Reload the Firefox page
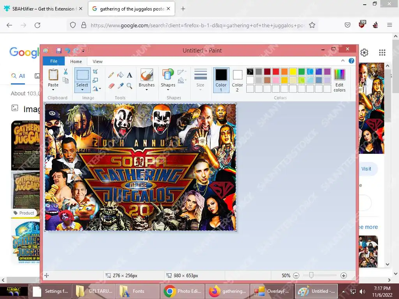 [x=37, y=25]
